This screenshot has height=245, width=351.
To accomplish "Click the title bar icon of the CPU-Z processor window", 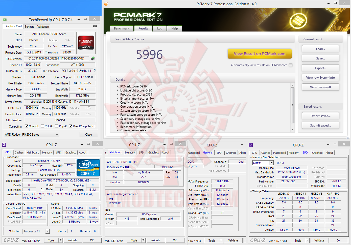I will [4, 145].
